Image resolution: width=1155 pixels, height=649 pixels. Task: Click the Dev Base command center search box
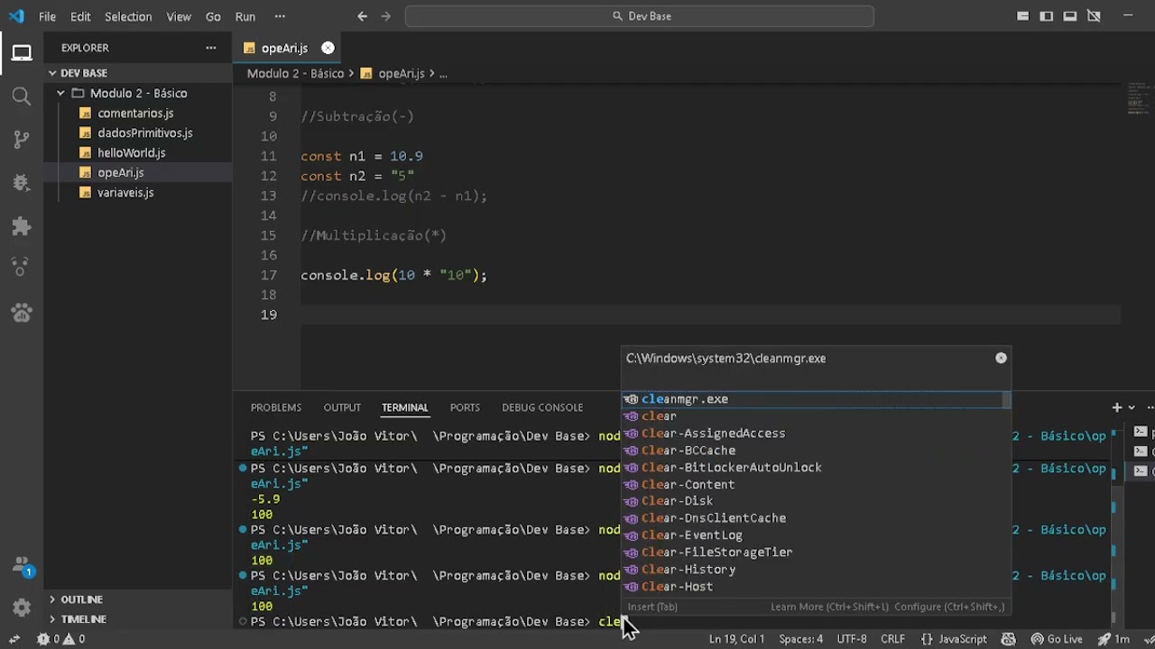[x=640, y=16]
